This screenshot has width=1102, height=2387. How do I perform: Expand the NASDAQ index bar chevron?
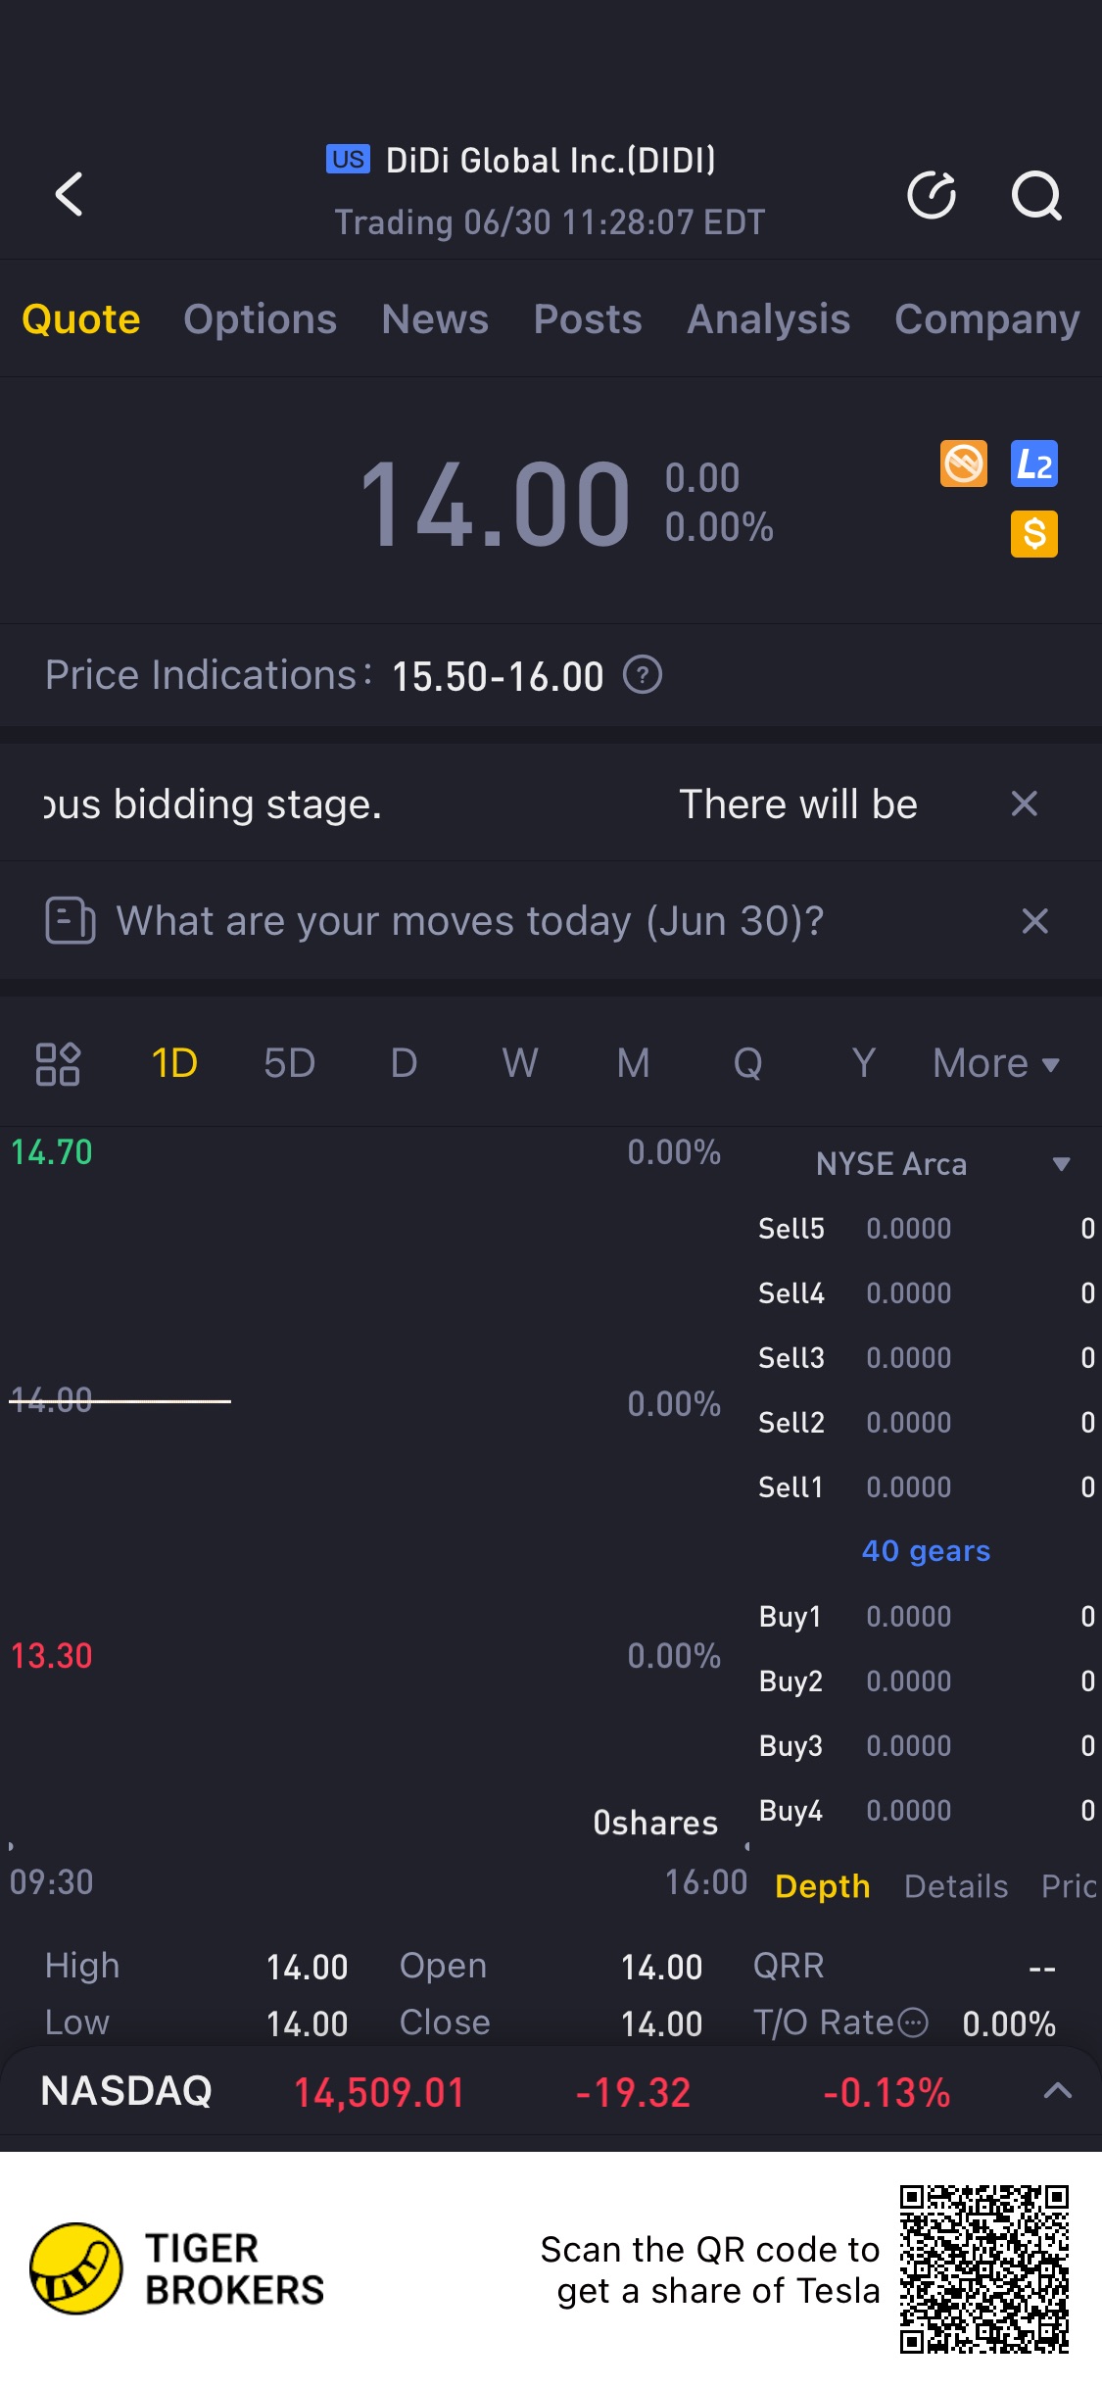point(1058,2091)
